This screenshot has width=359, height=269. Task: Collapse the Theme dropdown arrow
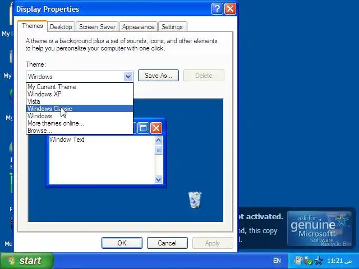click(128, 76)
